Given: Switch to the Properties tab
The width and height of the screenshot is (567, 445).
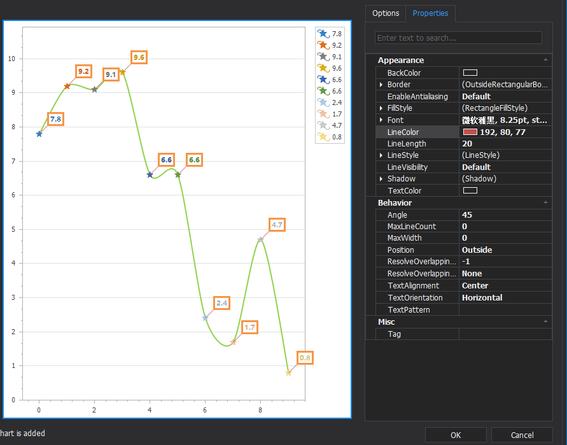Looking at the screenshot, I should click(x=430, y=13).
